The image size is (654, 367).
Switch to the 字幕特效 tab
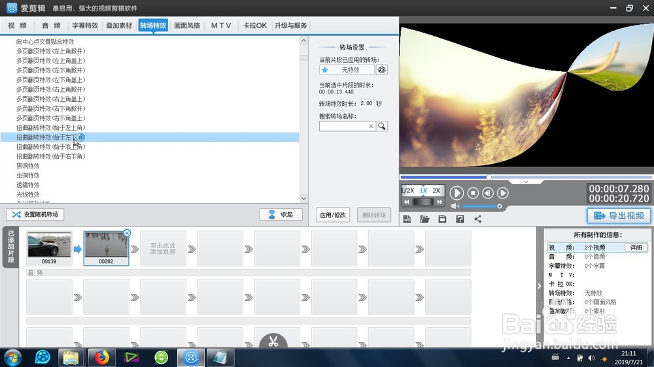[x=85, y=25]
